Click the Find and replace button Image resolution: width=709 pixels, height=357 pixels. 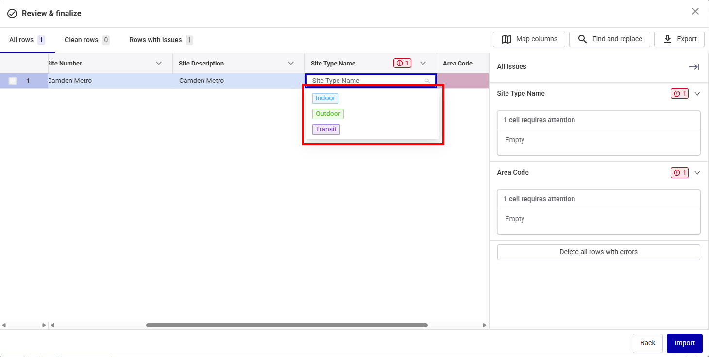[610, 39]
